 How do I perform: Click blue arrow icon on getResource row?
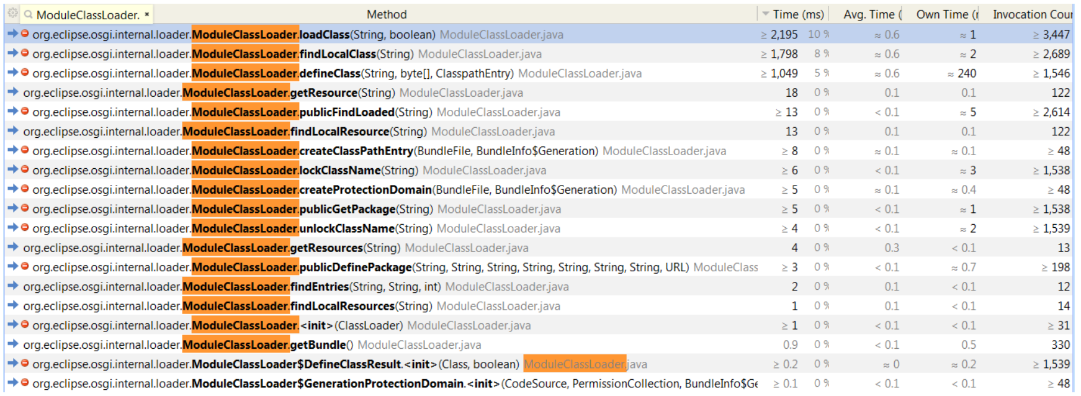(x=12, y=92)
